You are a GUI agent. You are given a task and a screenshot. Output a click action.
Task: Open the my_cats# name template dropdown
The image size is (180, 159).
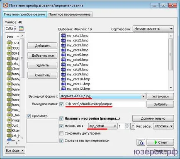[x=102, y=126]
